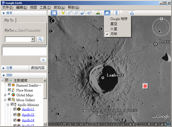Viewport: 172px width, 127px height.
Task: Expand the 位置 panel
Action: tap(4, 68)
